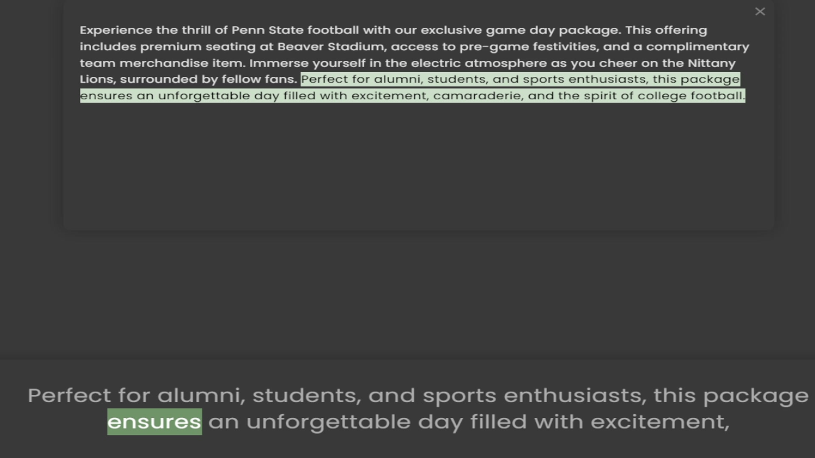This screenshot has width=815, height=458.
Task: Click the word "Lions" in the description
Action: tap(97, 79)
